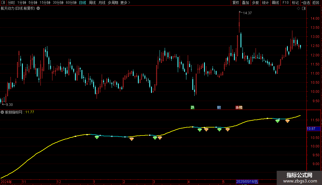Switch to the 周线 weekly chart
322x185 pixels.
(x=92, y=3)
